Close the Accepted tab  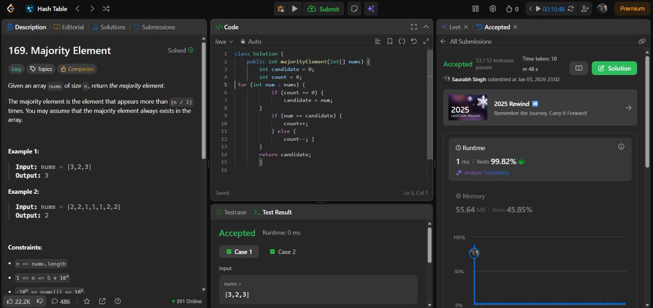point(515,27)
